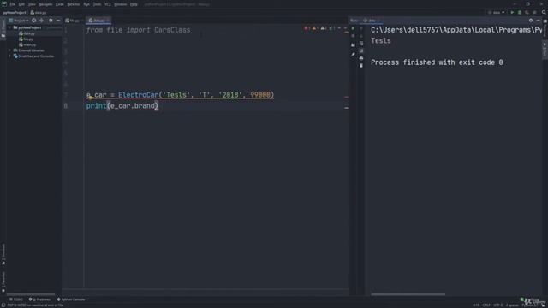The height and width of the screenshot is (308, 548).
Task: Click the green Rerun icon in Run panel
Action: click(x=353, y=28)
